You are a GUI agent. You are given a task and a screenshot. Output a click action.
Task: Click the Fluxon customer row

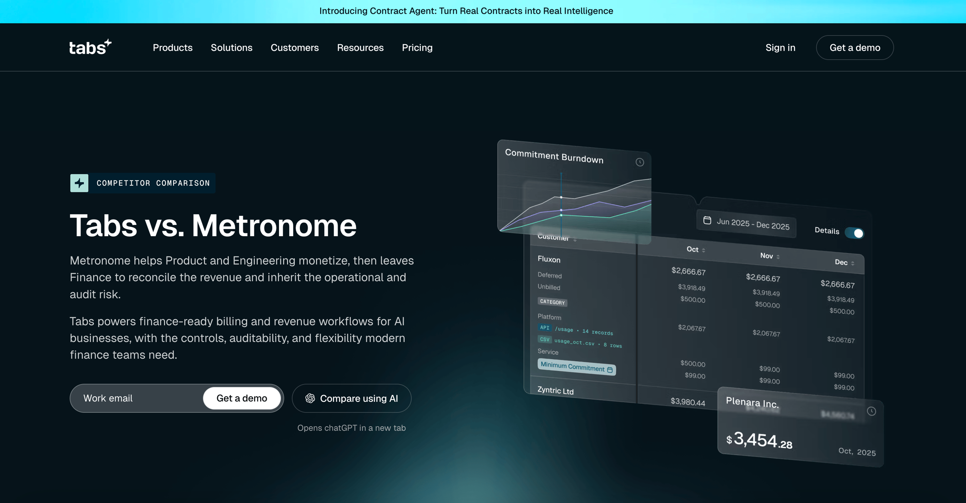[x=549, y=259]
